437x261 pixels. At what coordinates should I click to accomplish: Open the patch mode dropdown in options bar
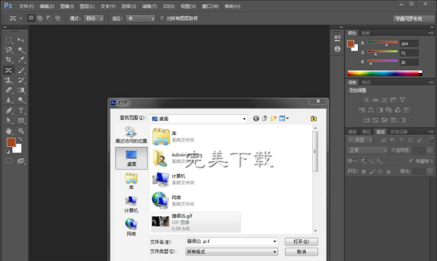[x=94, y=18]
